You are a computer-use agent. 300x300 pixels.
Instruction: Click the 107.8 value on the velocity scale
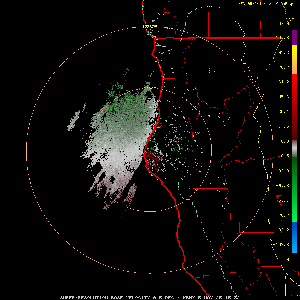[x=282, y=38]
